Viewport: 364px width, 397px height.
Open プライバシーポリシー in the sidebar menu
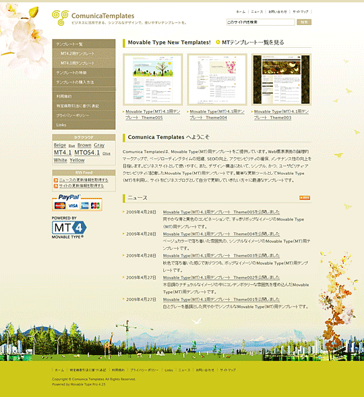pos(84,115)
